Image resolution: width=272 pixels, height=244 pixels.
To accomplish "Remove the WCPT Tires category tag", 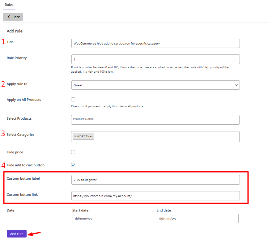I will [x=75, y=136].
